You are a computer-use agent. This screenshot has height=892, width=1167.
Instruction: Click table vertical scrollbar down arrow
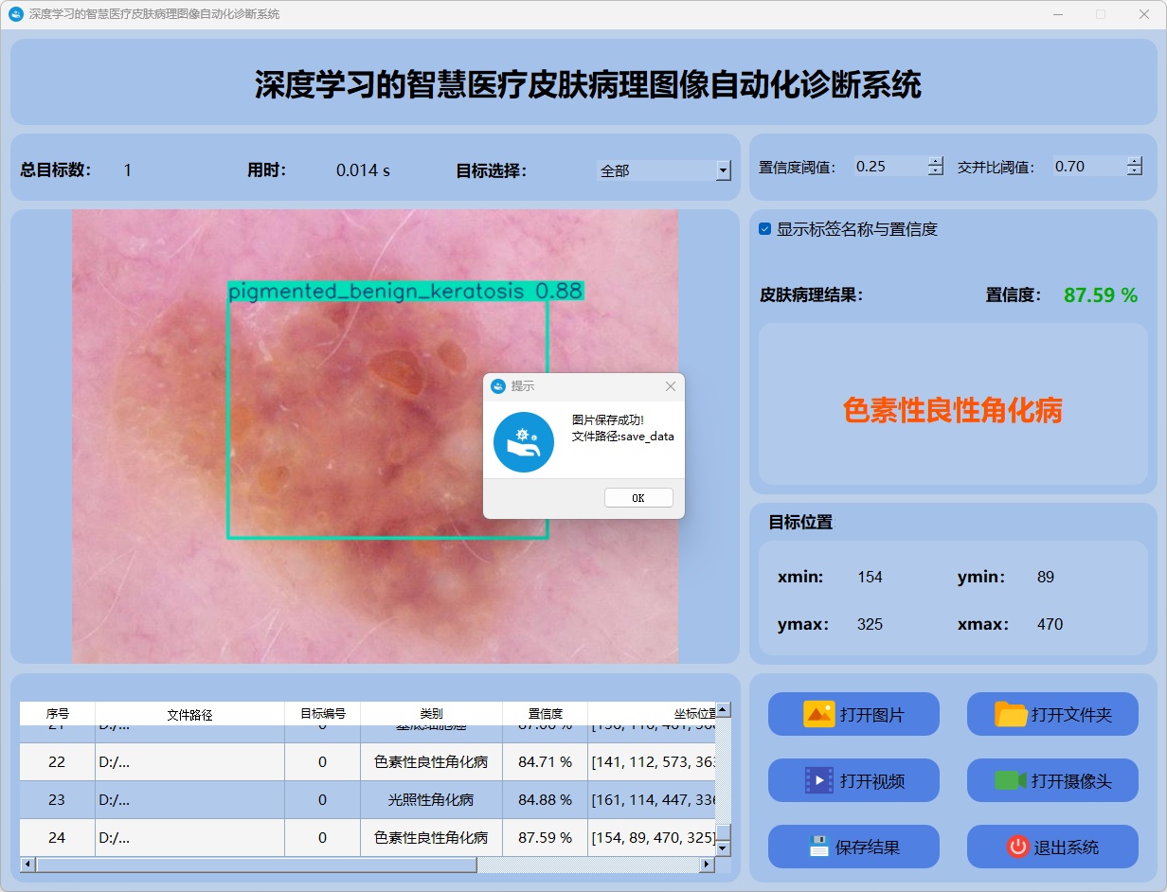(x=724, y=848)
